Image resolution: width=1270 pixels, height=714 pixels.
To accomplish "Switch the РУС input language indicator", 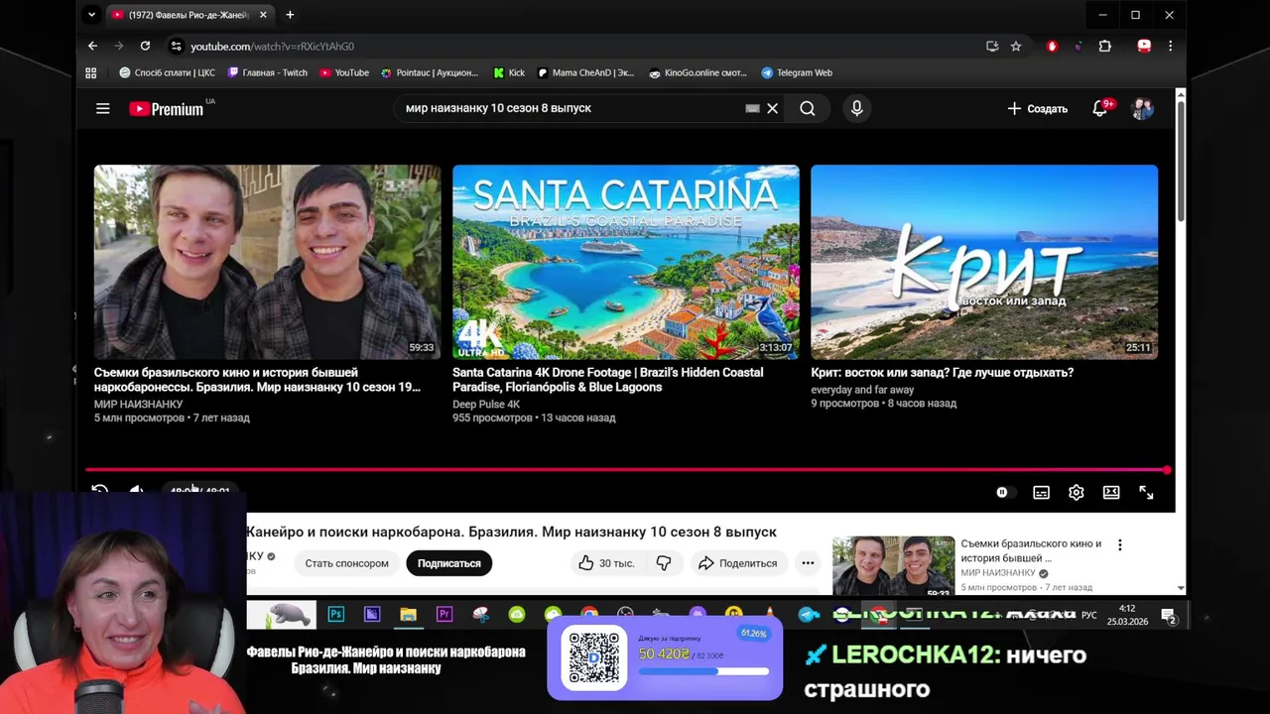I will (1089, 615).
